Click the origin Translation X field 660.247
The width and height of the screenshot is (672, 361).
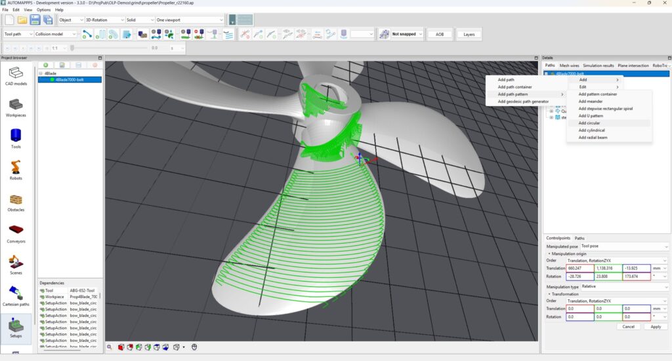pyautogui.click(x=580, y=268)
